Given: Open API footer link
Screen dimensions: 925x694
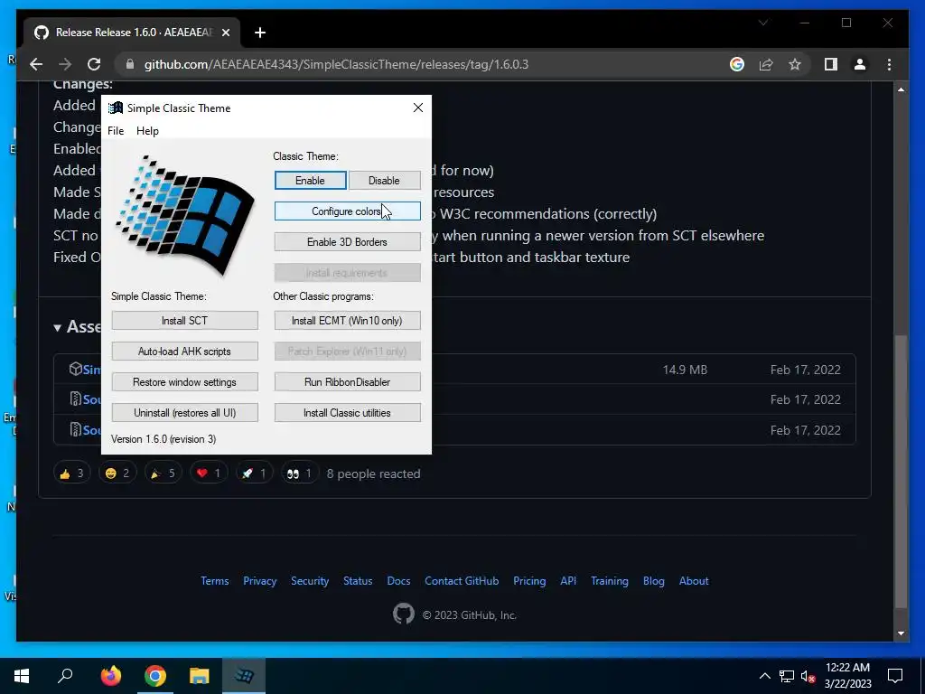Looking at the screenshot, I should (568, 581).
